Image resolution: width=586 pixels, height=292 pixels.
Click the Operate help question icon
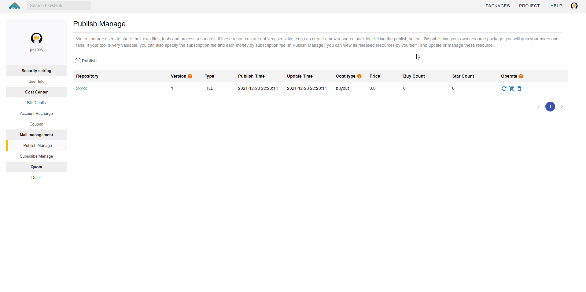click(521, 76)
